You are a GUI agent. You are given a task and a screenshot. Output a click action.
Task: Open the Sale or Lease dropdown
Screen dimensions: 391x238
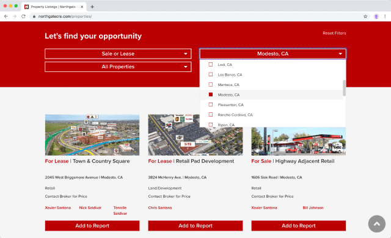(118, 54)
